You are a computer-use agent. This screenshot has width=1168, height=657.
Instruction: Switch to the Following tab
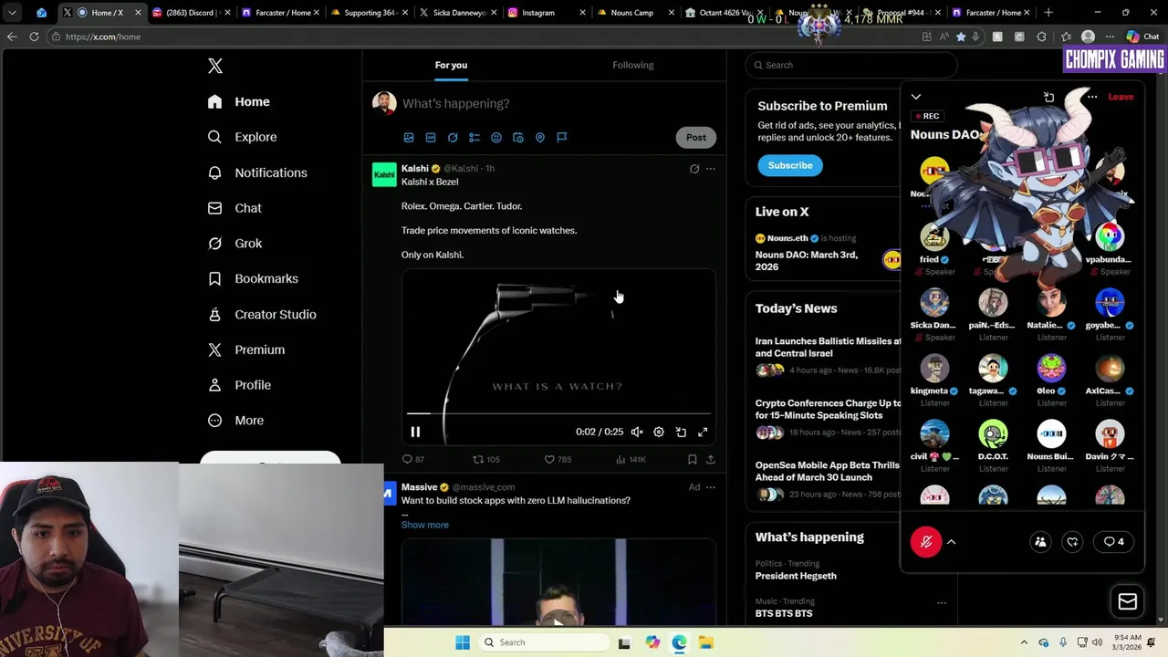click(x=633, y=65)
